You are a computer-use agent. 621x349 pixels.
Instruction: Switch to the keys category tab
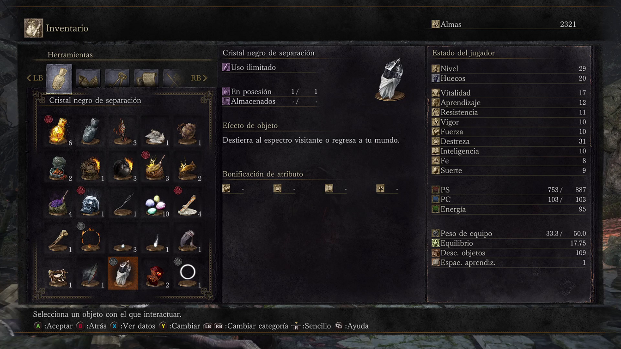(117, 78)
